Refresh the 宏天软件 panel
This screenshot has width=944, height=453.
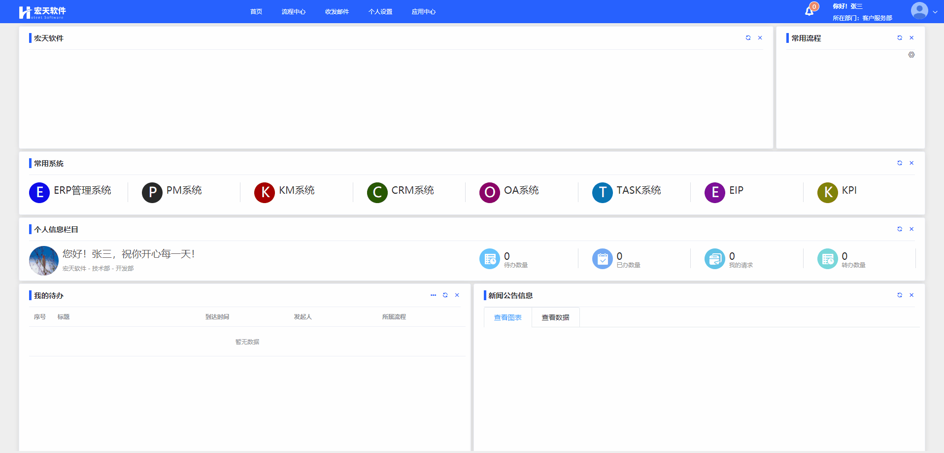(748, 38)
